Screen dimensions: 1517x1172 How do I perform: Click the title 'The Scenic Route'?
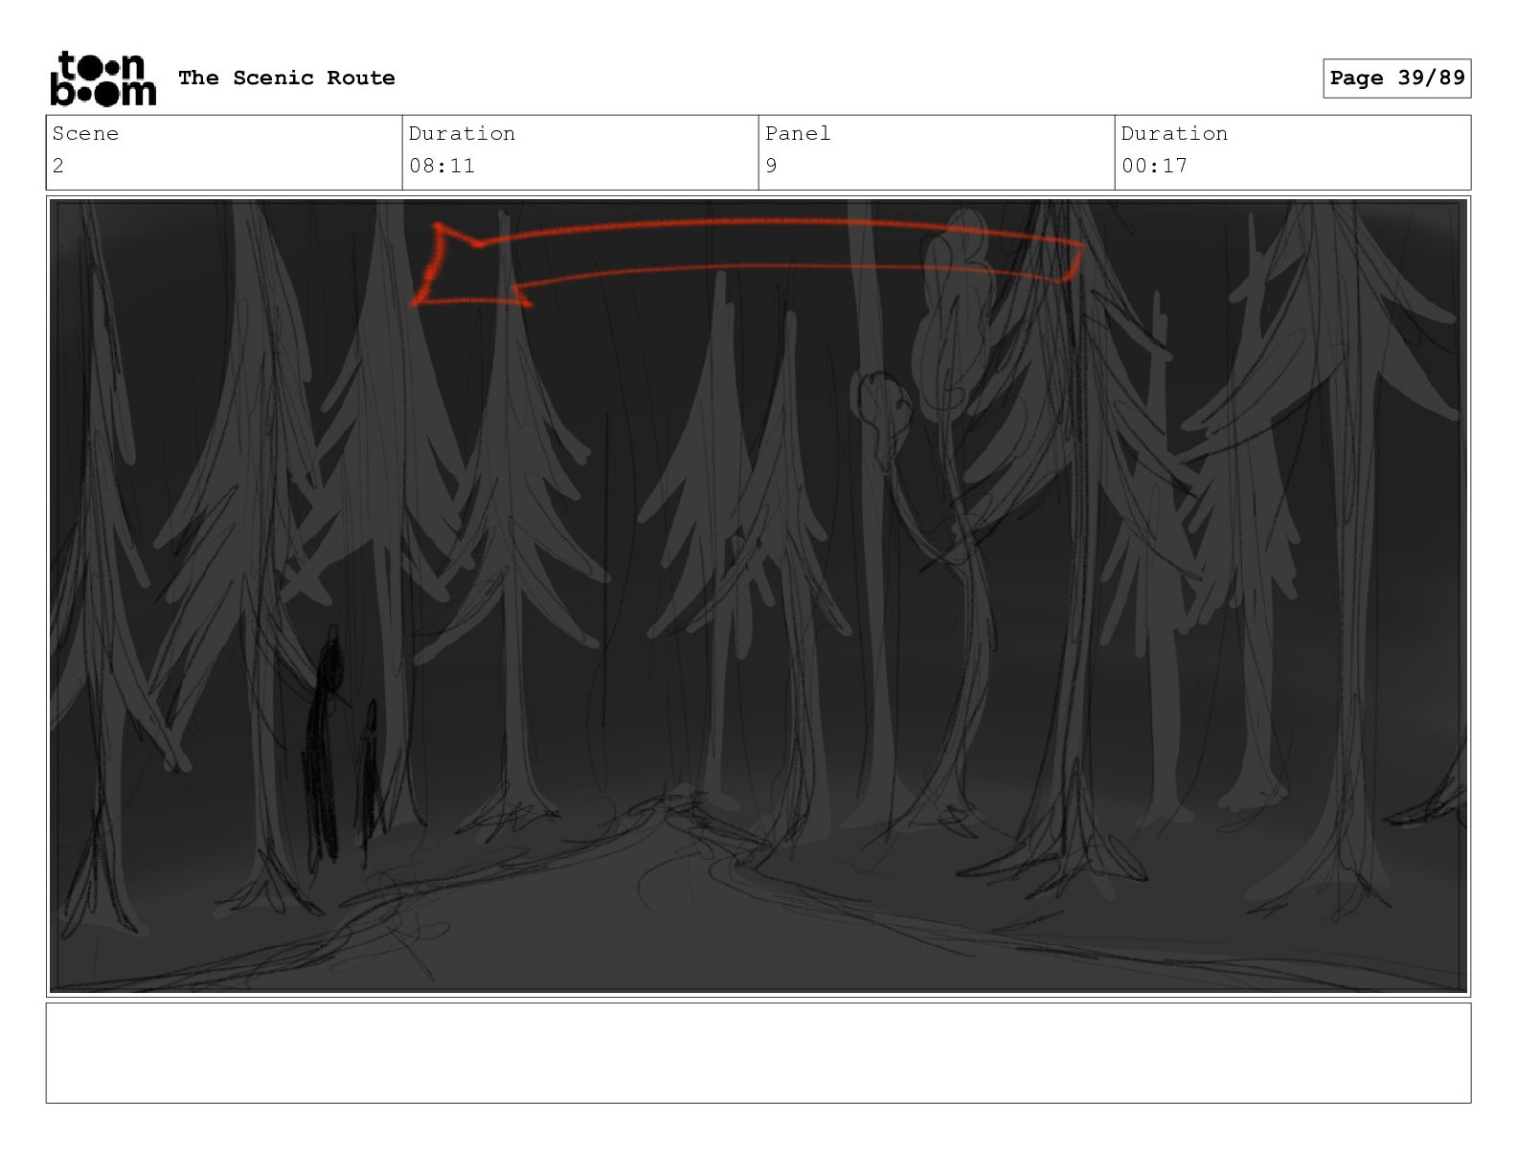(x=286, y=78)
